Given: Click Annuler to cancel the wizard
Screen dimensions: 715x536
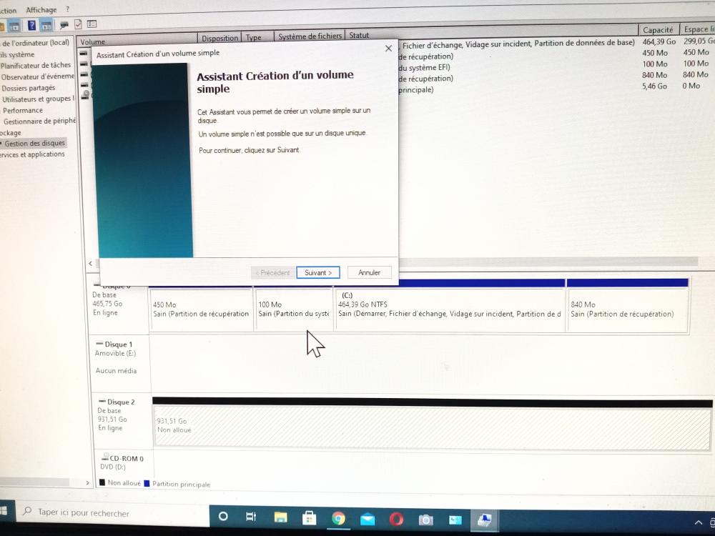Looking at the screenshot, I should click(369, 272).
